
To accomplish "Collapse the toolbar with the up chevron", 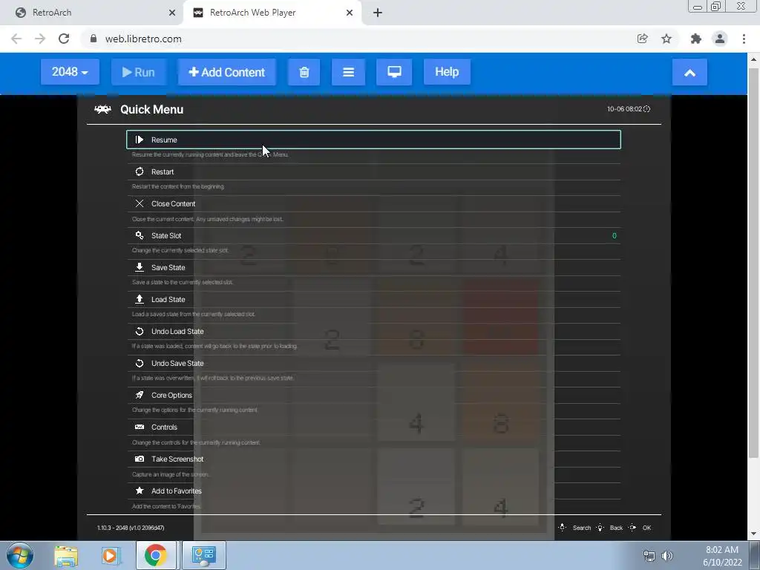I will [x=689, y=73].
